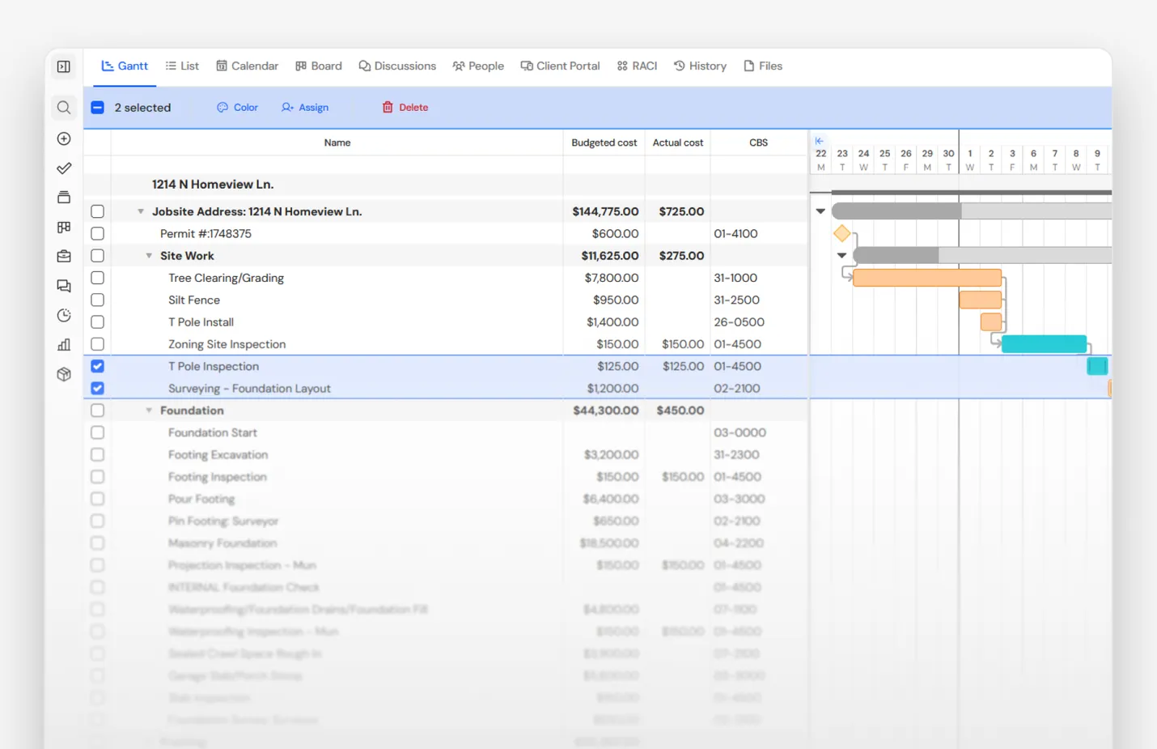Open the Client Portal tab
Image resolution: width=1157 pixels, height=749 pixels.
[560, 66]
